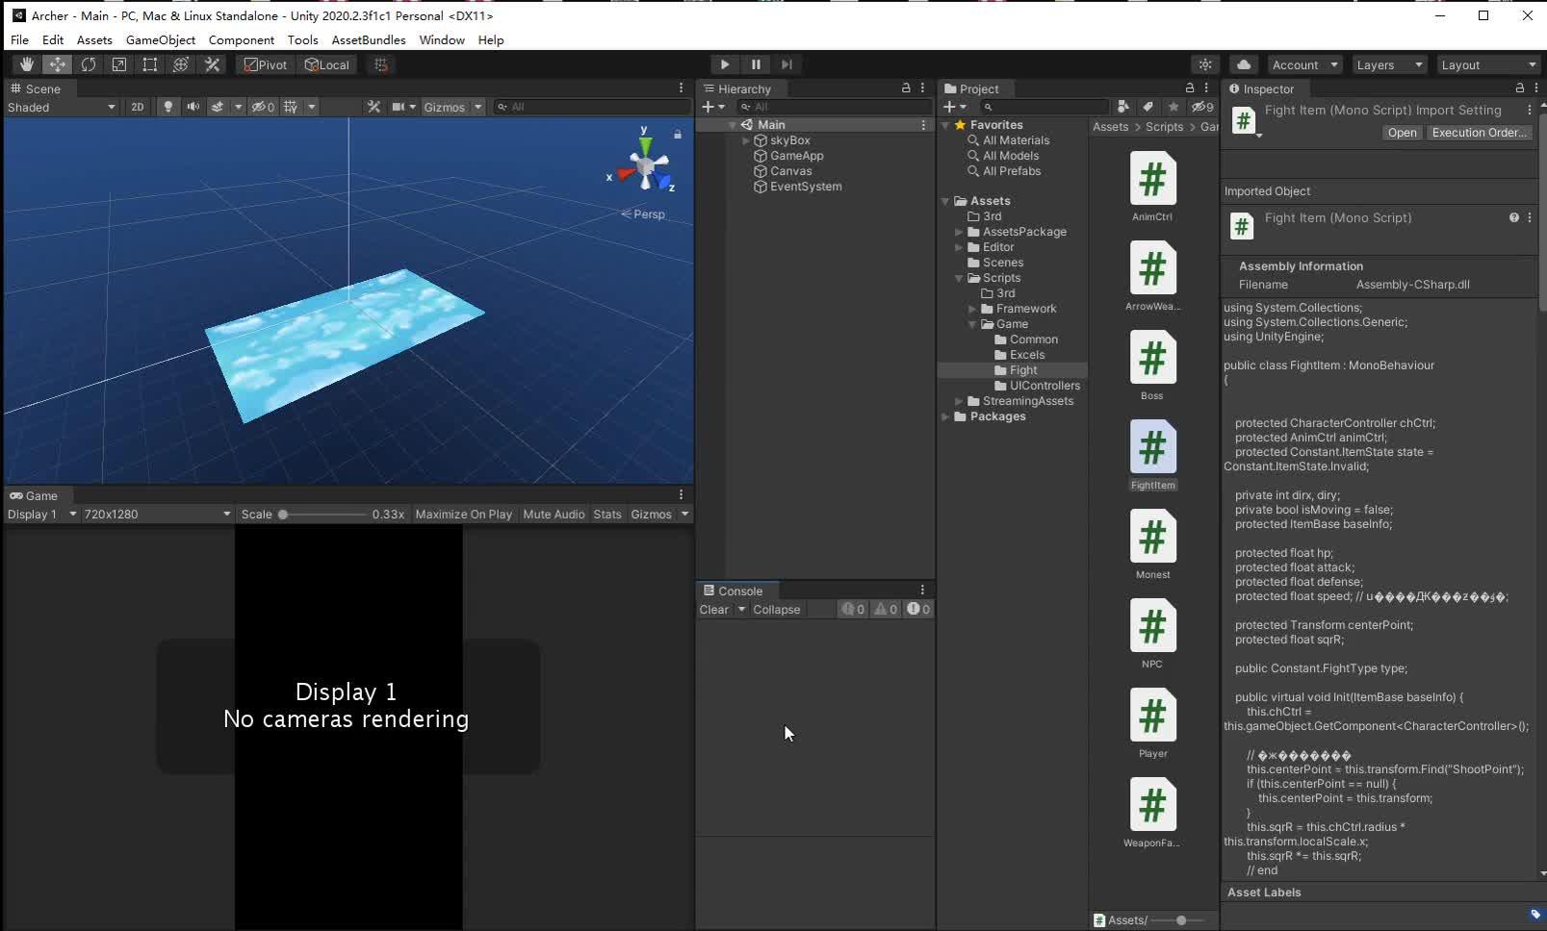Select the Move tool
This screenshot has height=931, width=1547.
tap(58, 63)
